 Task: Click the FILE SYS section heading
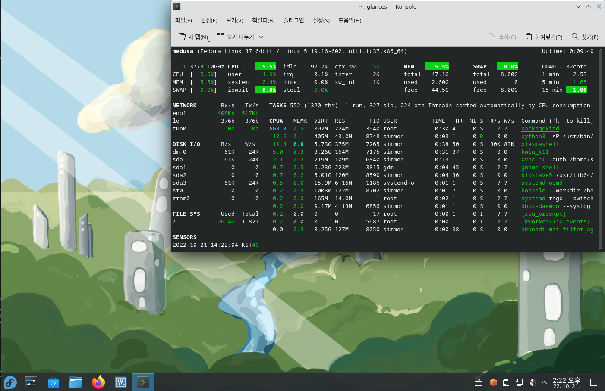tap(186, 214)
